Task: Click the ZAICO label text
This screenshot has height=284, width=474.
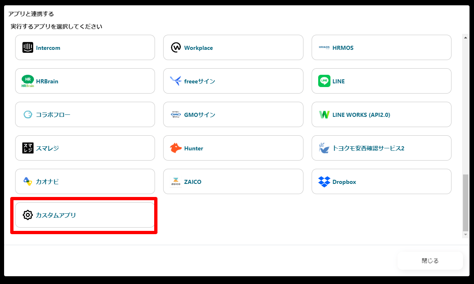Action: point(193,182)
